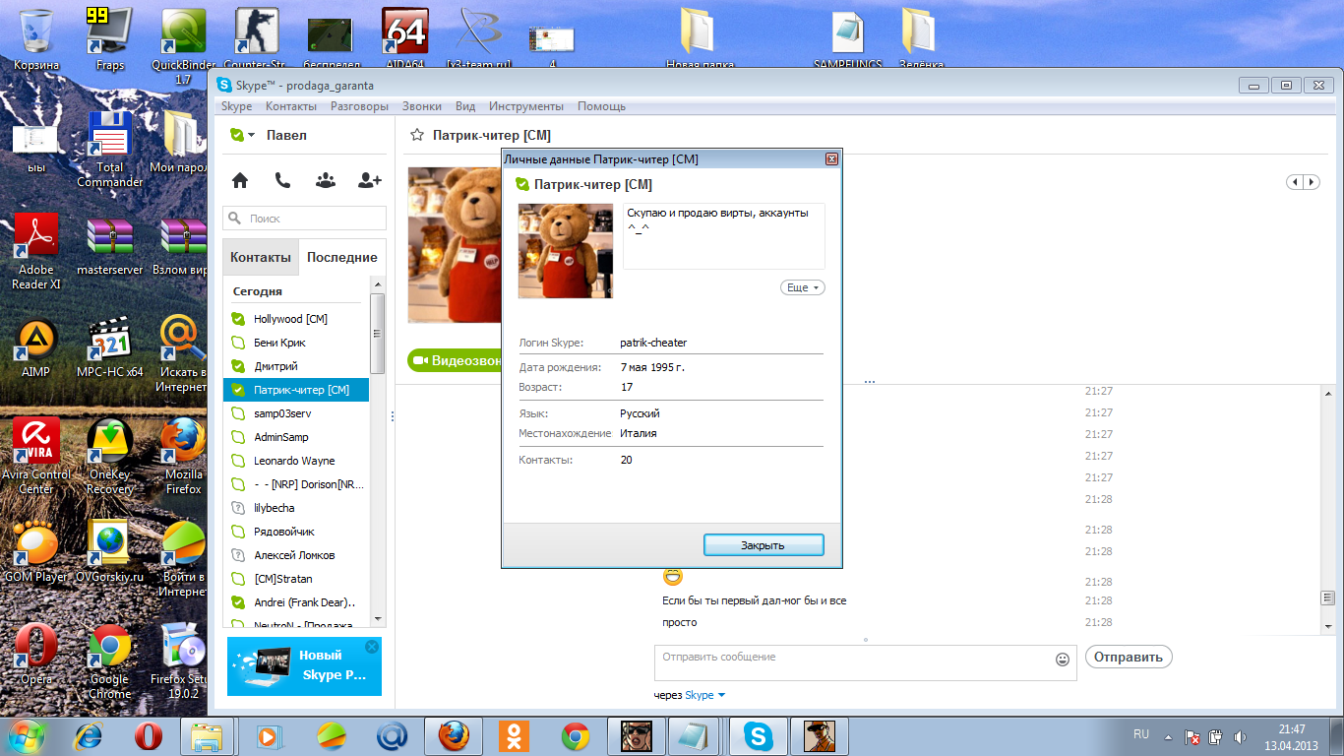Open Adobe Reader XI desktop shortcut
Screen dimensions: 1344x756
click(x=36, y=251)
